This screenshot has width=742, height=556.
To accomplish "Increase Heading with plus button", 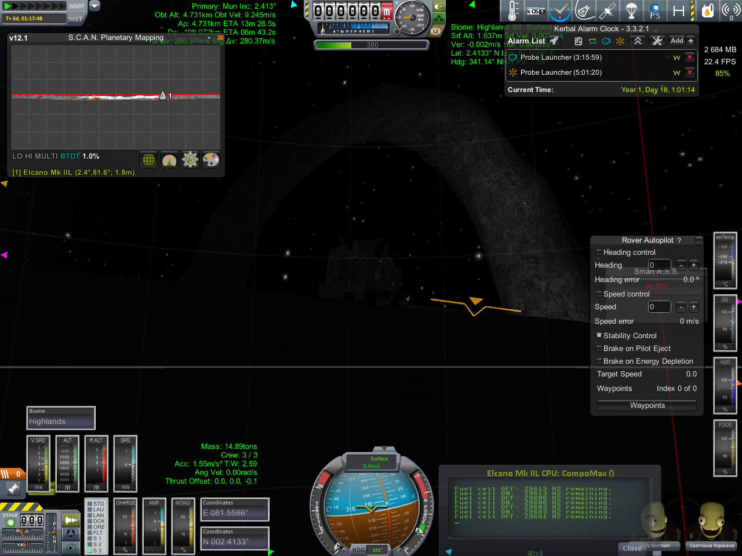I will [694, 265].
